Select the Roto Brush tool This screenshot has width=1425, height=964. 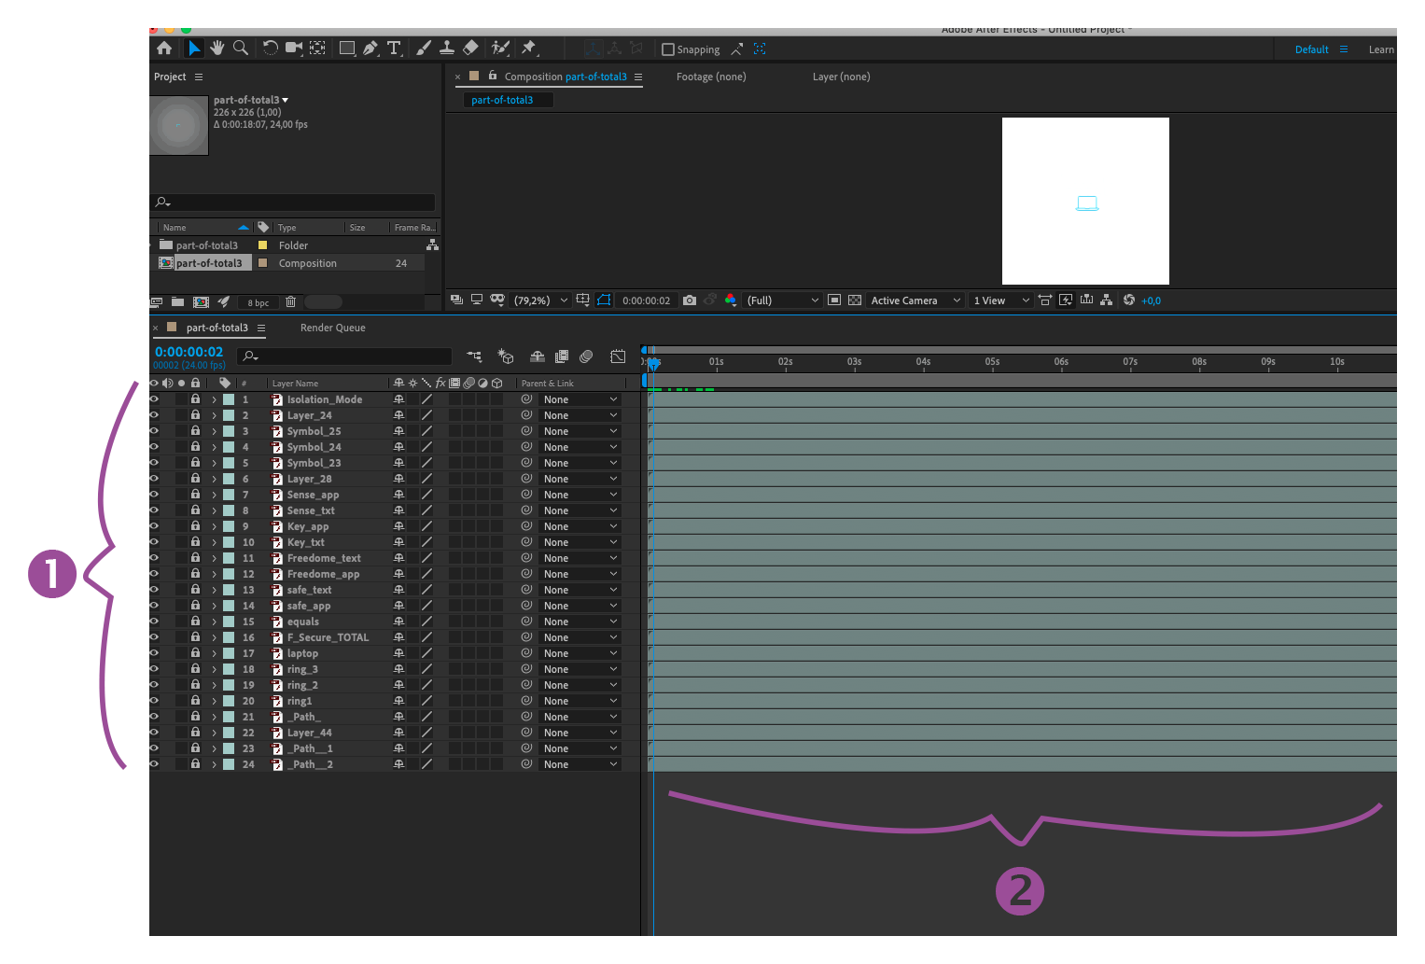(x=500, y=48)
